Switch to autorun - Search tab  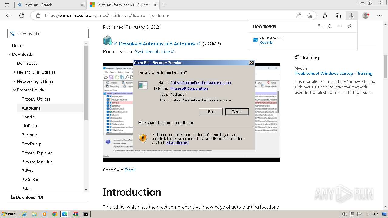click(x=50, y=5)
